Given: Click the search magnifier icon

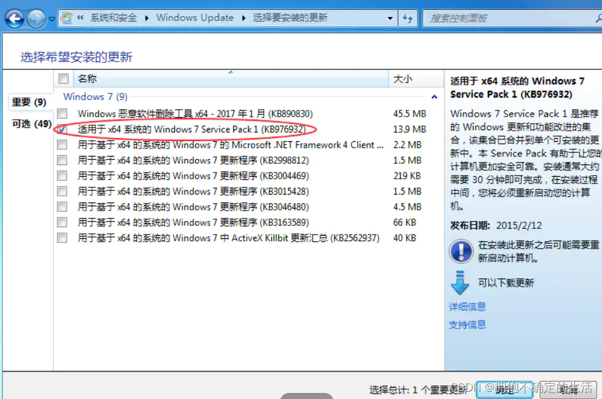Looking at the screenshot, I should (598, 18).
